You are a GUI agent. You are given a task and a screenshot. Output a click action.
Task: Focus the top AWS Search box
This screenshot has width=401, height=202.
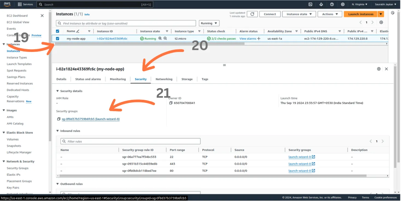click(x=95, y=4)
